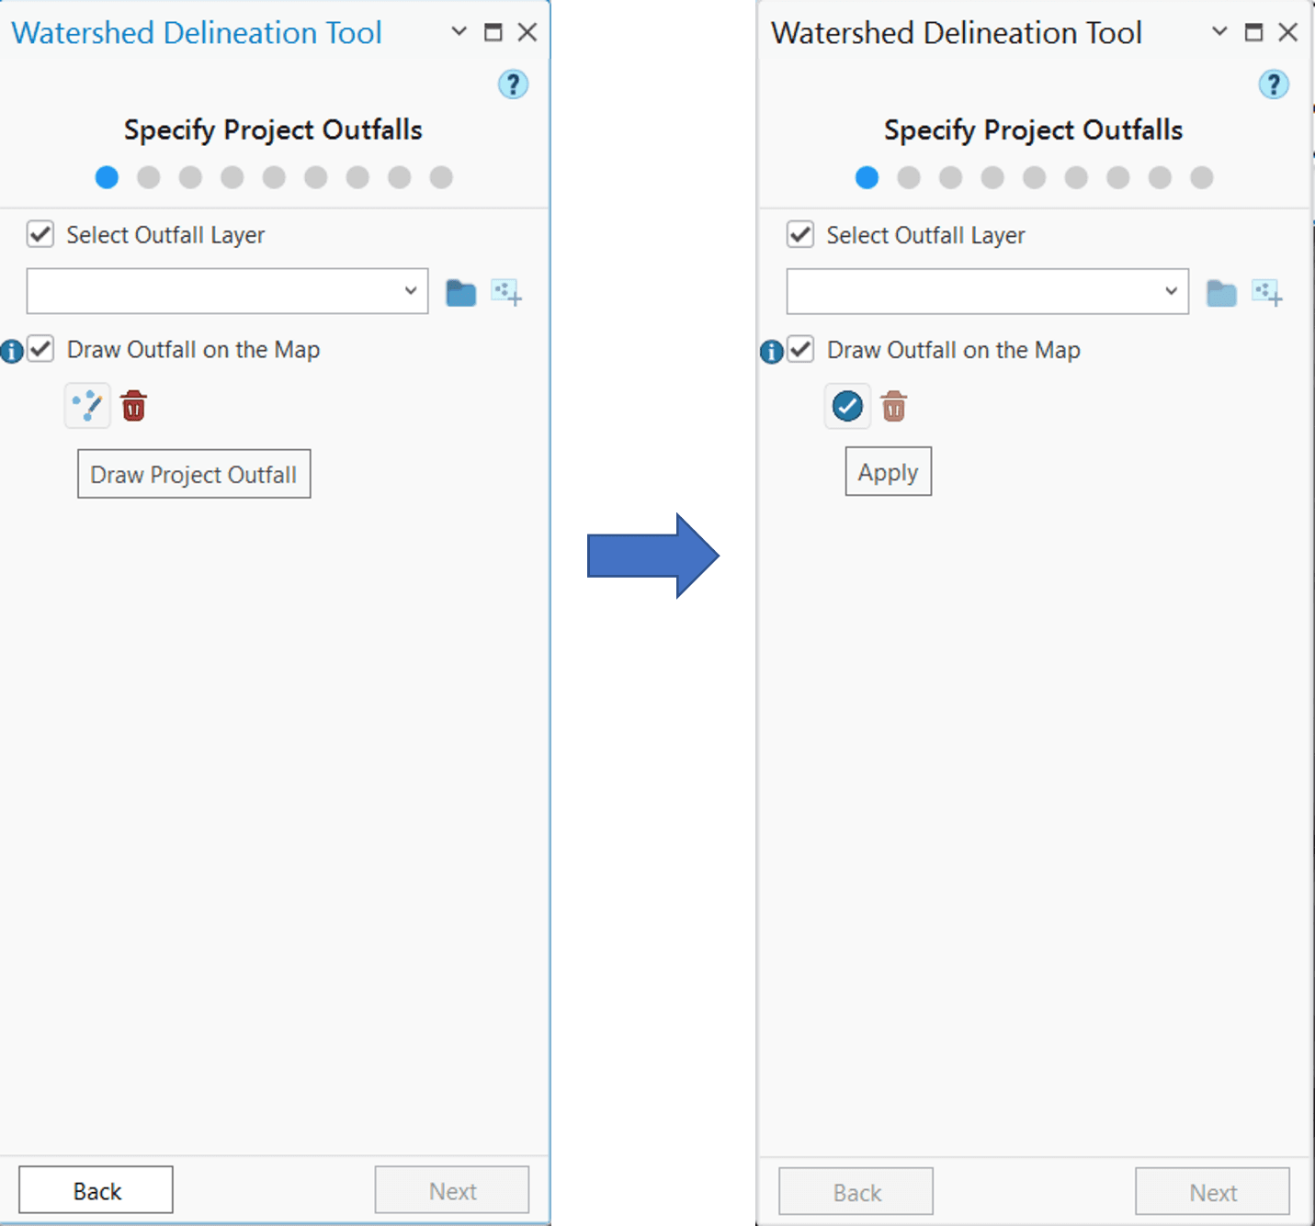This screenshot has height=1226, width=1315.
Task: Toggle Select Outfall Layer checkbox in left panel
Action: [40, 234]
